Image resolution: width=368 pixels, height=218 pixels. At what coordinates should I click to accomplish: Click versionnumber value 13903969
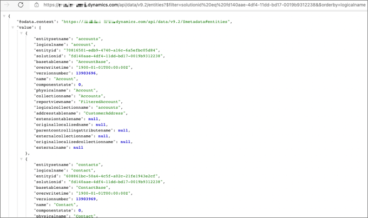click(x=86, y=199)
